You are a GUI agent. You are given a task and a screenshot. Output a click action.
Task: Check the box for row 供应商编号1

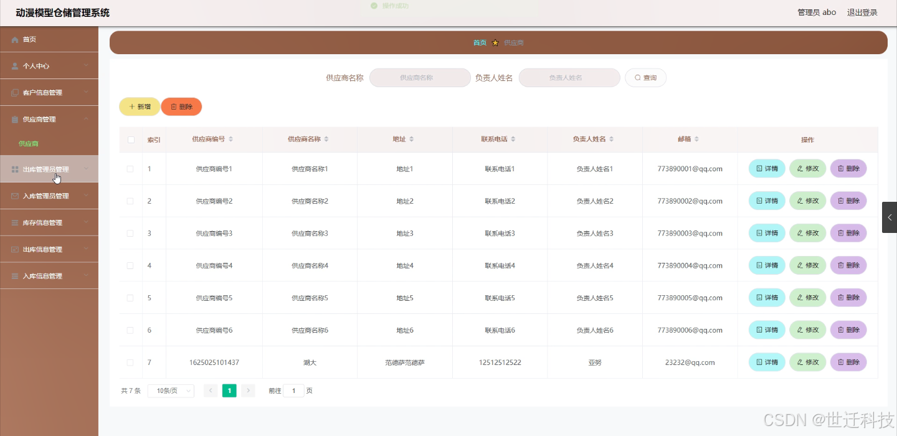130,169
